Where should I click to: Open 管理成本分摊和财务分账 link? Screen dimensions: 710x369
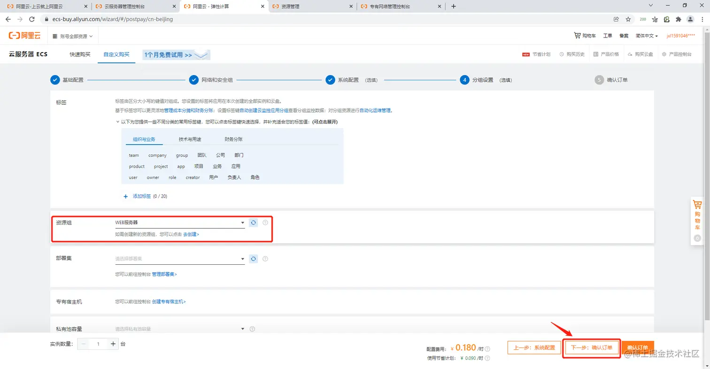[189, 110]
